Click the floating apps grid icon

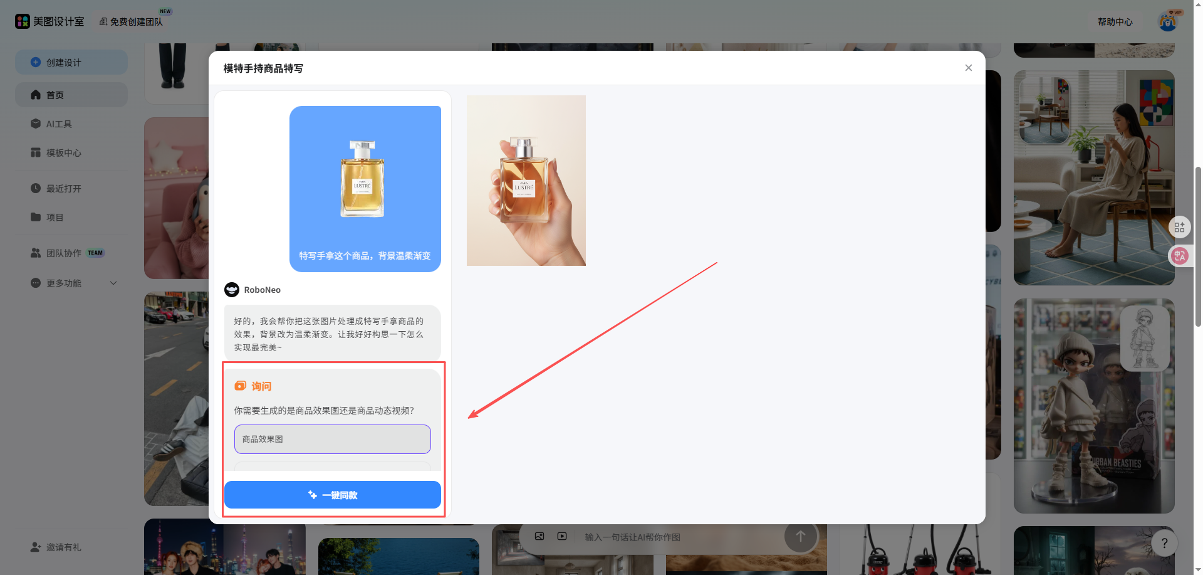pos(1180,227)
